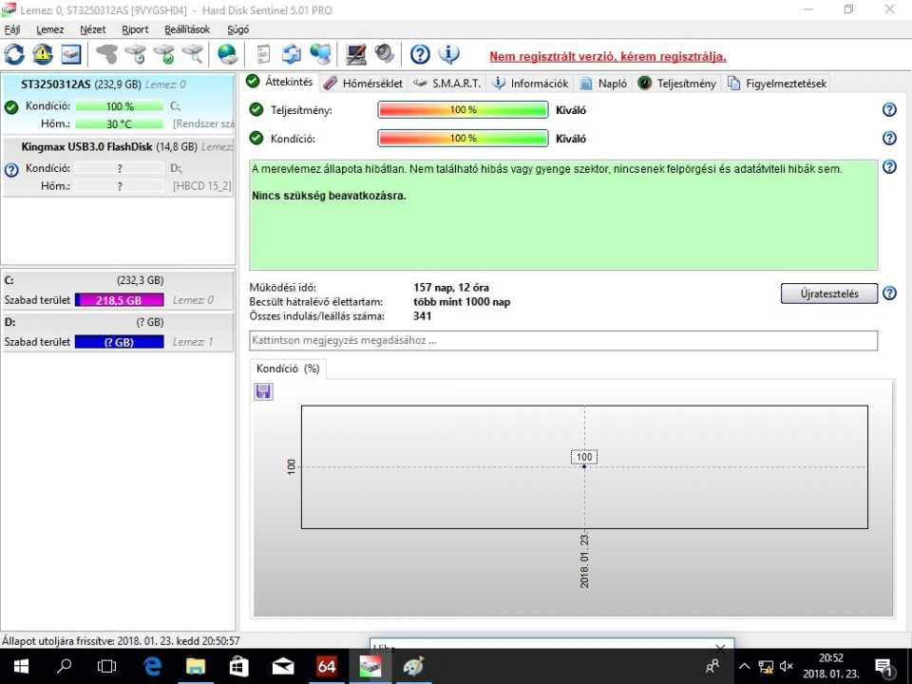Click the disk with clock test icon
This screenshot has height=684, width=912.
pos(136,55)
